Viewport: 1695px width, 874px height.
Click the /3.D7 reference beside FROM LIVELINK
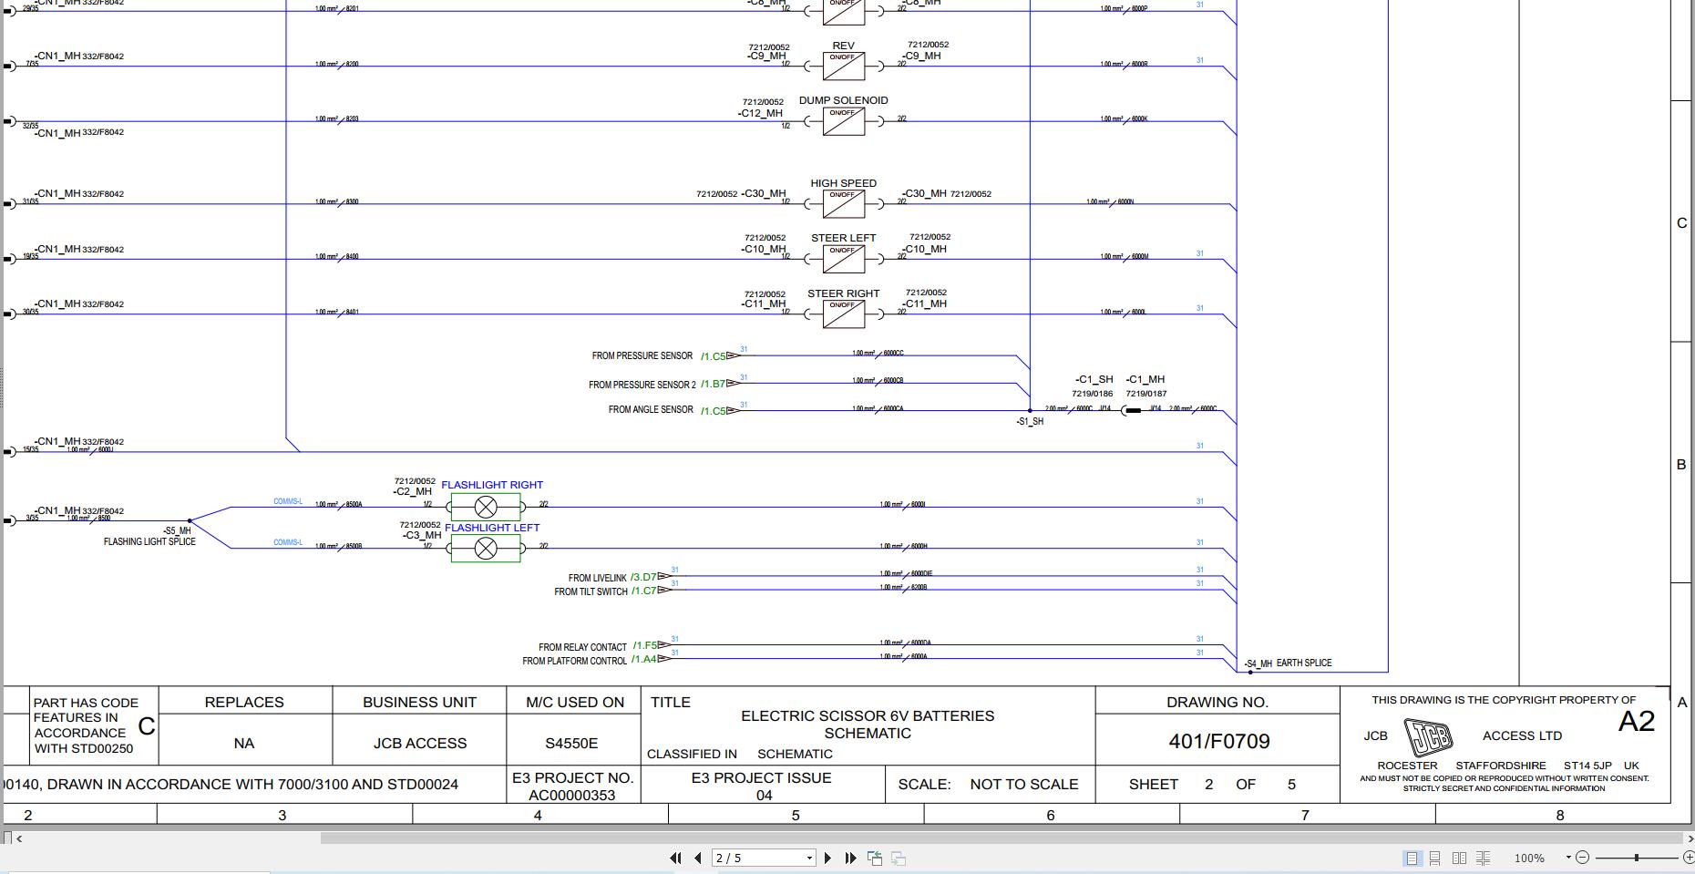(x=643, y=578)
